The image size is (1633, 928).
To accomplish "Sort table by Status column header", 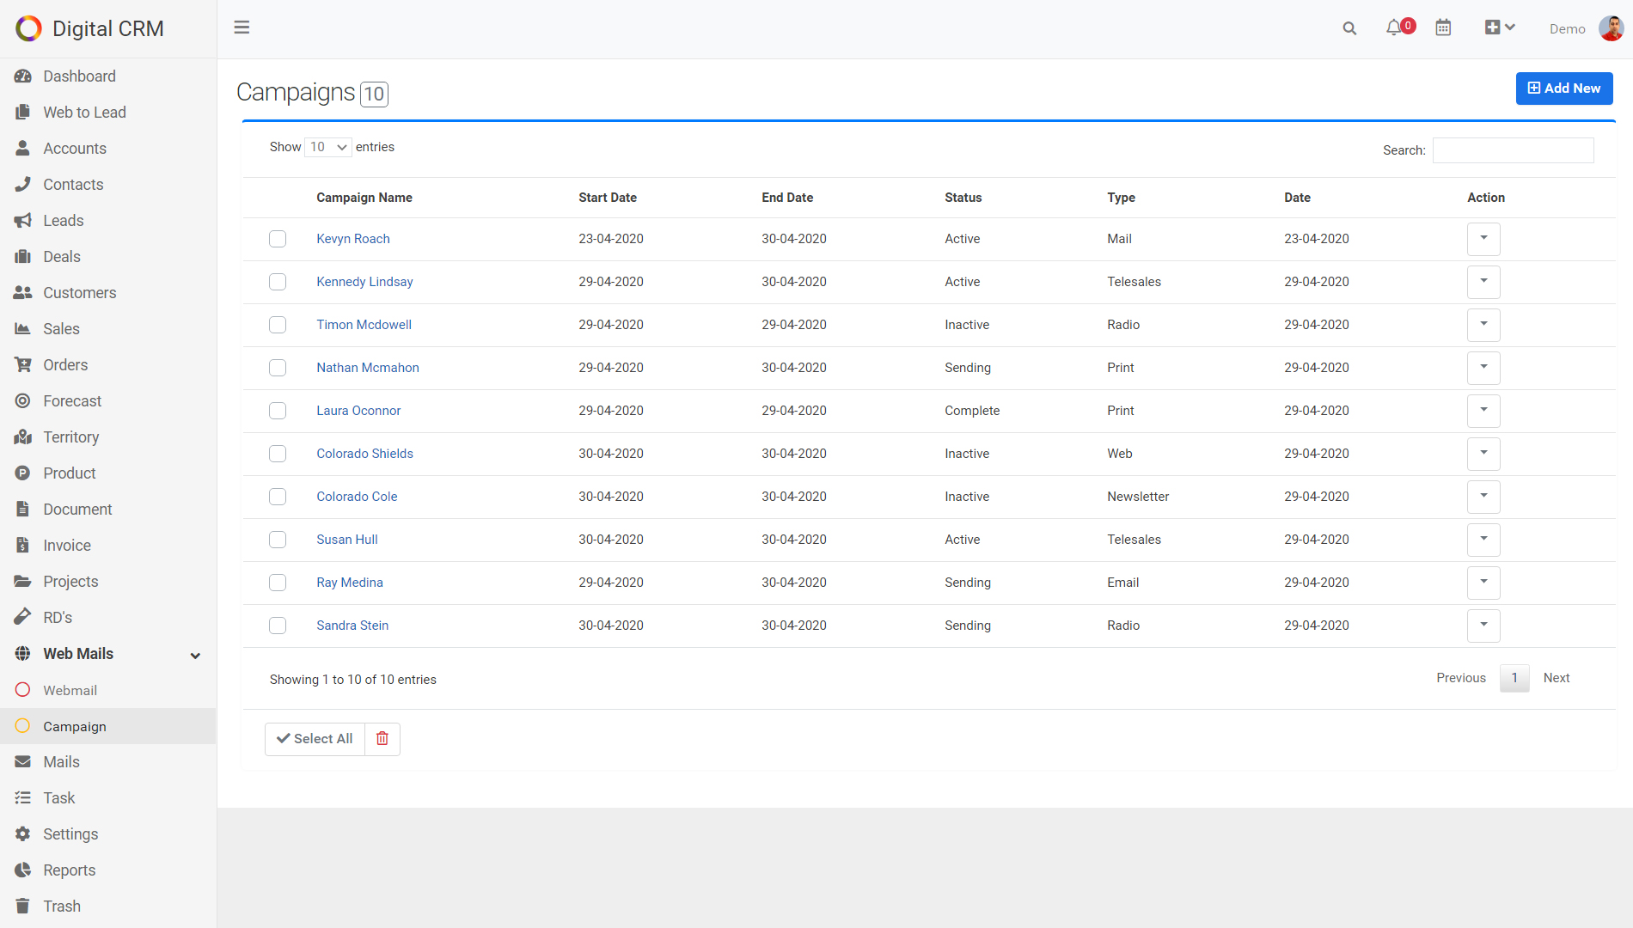I will [963, 198].
